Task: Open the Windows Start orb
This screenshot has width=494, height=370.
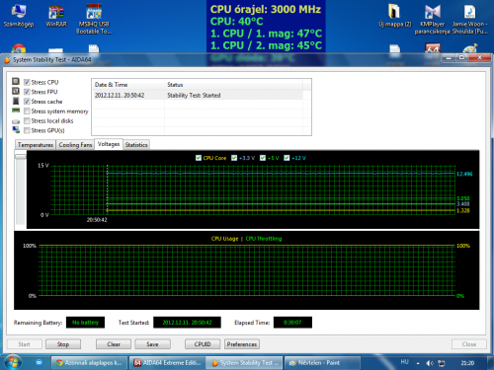Action: point(13,362)
